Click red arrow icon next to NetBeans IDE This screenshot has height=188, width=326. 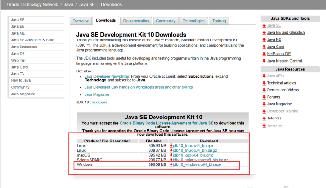click(264, 54)
